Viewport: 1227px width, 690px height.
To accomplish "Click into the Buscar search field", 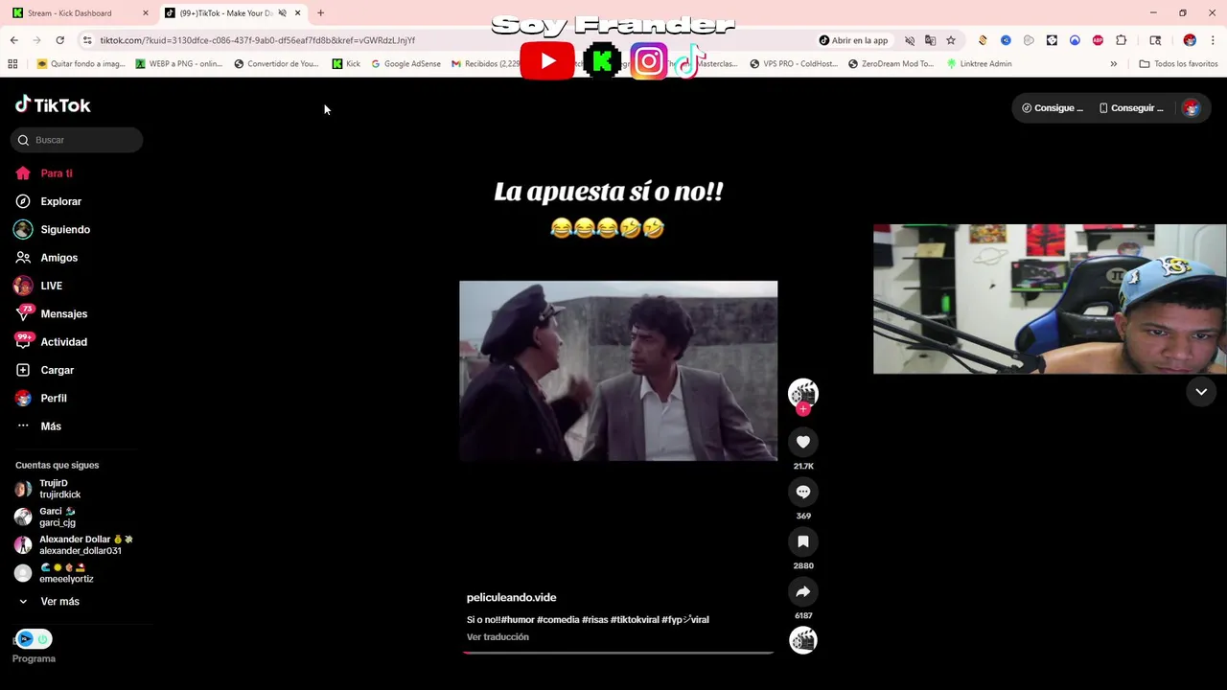I will tap(77, 140).
